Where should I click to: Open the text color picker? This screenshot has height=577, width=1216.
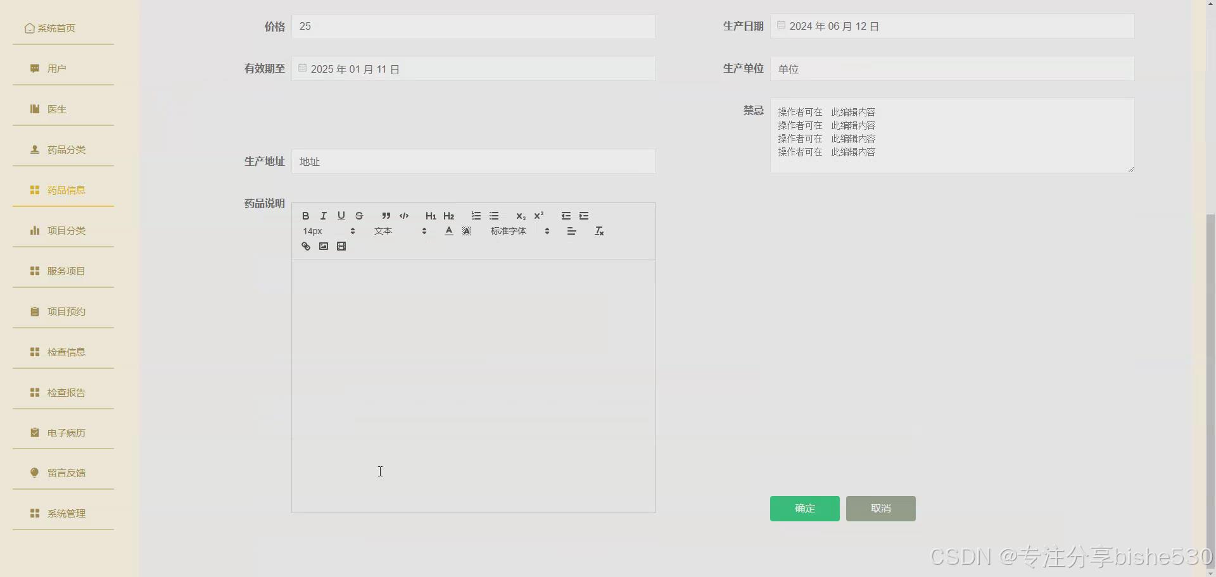click(x=449, y=231)
